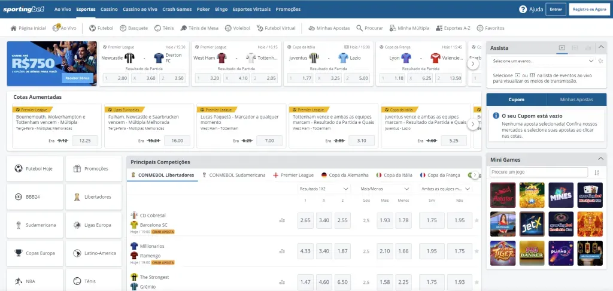Open Minha Múltipla in sports toolbar
The width and height of the screenshot is (613, 291).
click(409, 28)
